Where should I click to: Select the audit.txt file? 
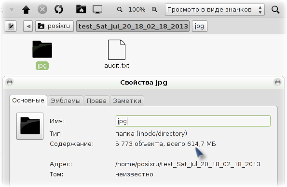tap(117, 54)
